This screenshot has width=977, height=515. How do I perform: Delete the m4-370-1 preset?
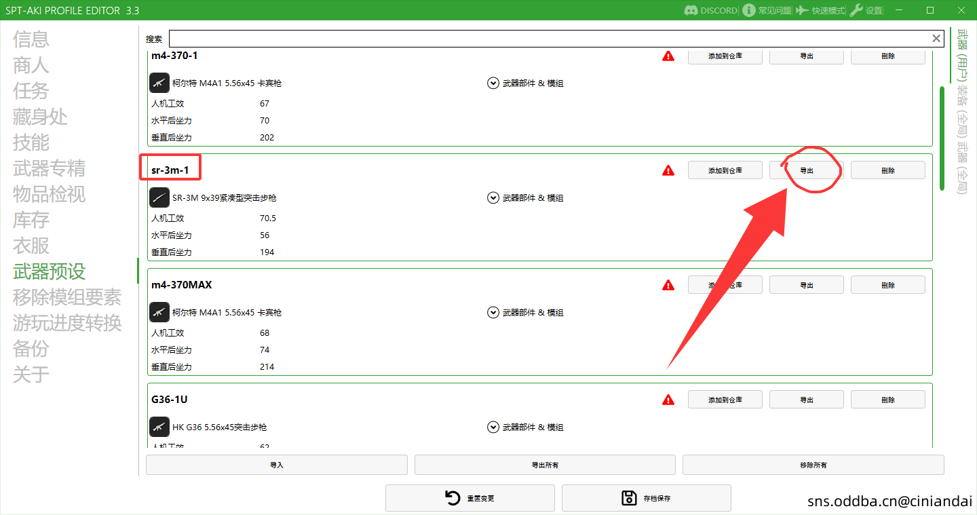(x=888, y=56)
